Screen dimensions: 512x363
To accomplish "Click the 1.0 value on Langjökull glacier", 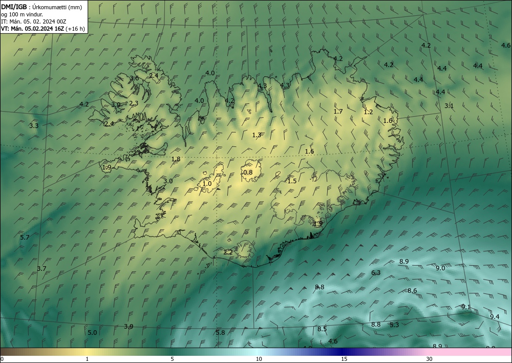I will pos(207,184).
